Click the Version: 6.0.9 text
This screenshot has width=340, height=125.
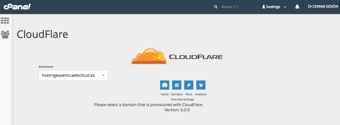(177, 110)
